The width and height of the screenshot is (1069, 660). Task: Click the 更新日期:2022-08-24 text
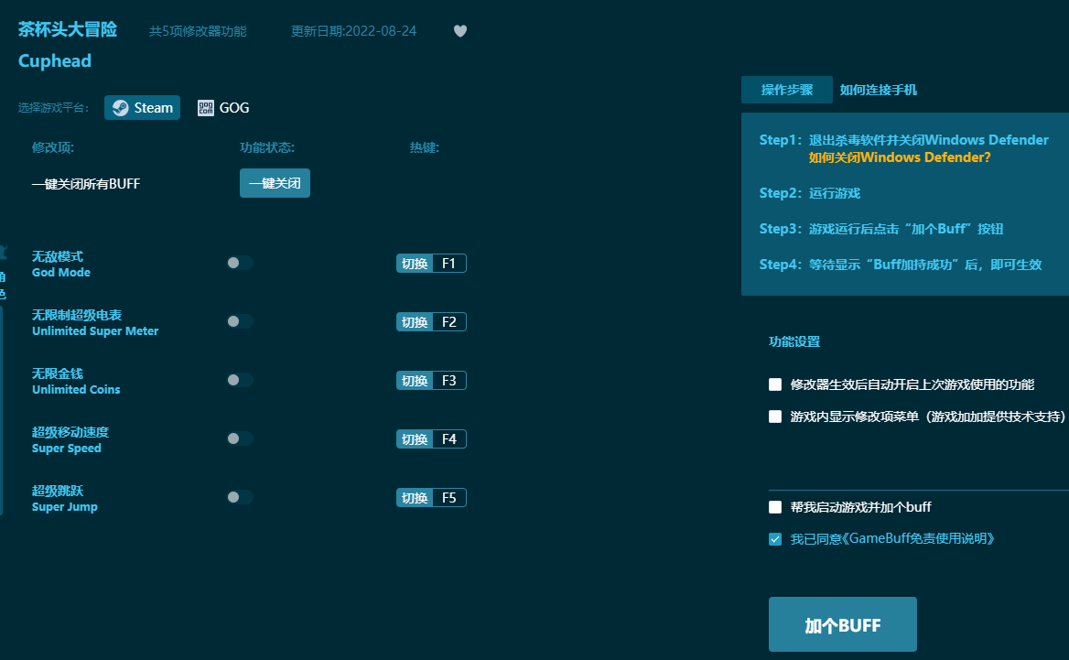(354, 31)
